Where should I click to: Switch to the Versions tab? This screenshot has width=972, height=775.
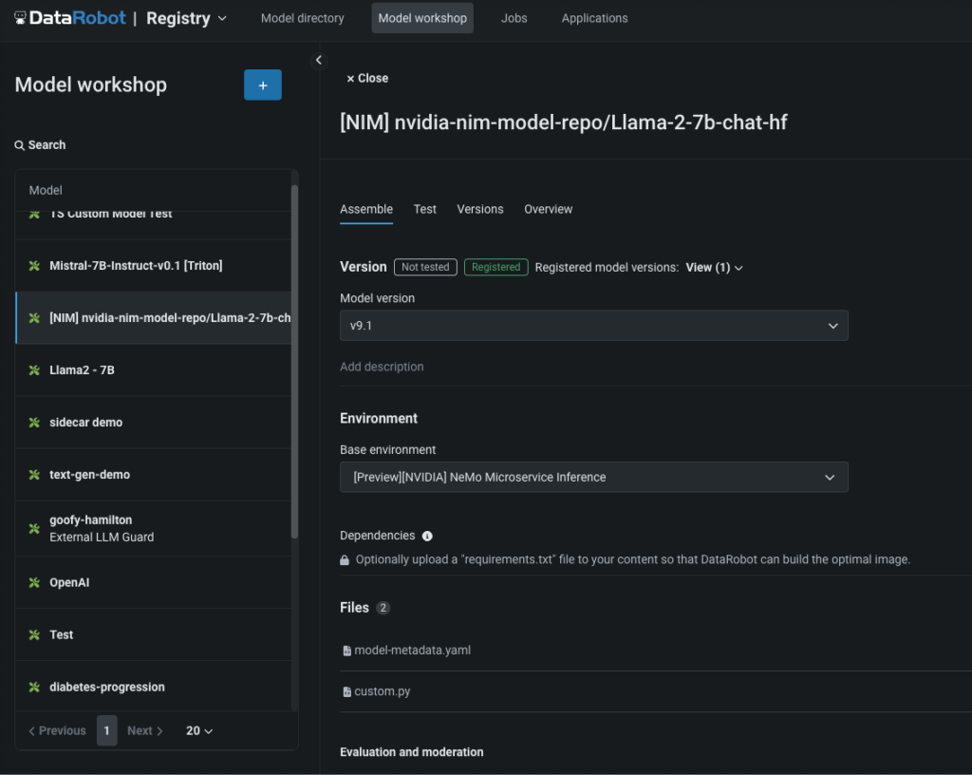(480, 209)
